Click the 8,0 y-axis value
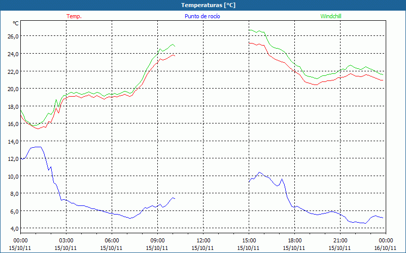Viewport: 406px width, 253px height. [14, 194]
